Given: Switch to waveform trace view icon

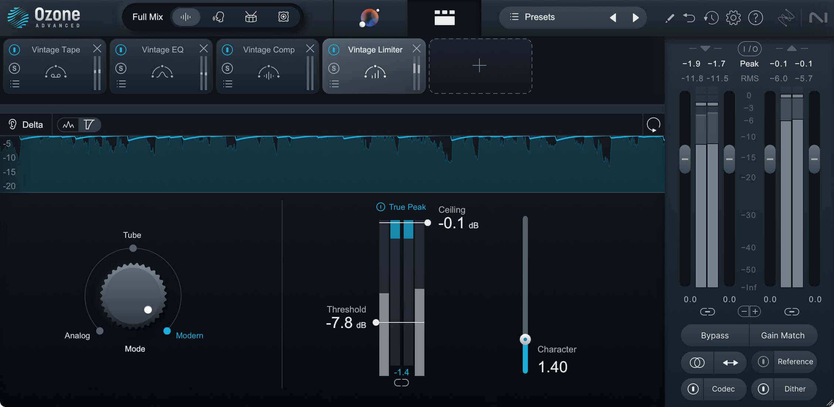Looking at the screenshot, I should [x=68, y=125].
